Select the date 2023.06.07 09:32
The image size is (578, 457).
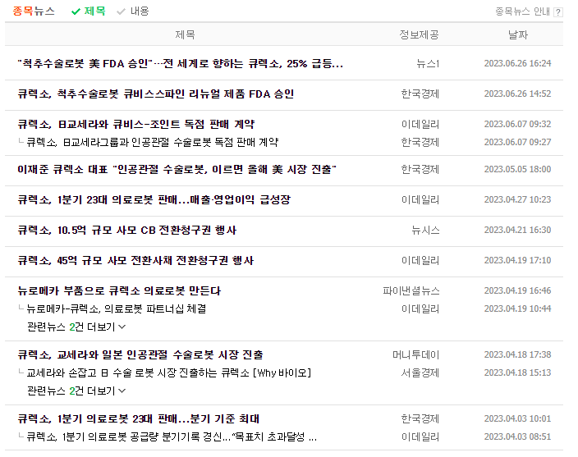click(x=517, y=124)
